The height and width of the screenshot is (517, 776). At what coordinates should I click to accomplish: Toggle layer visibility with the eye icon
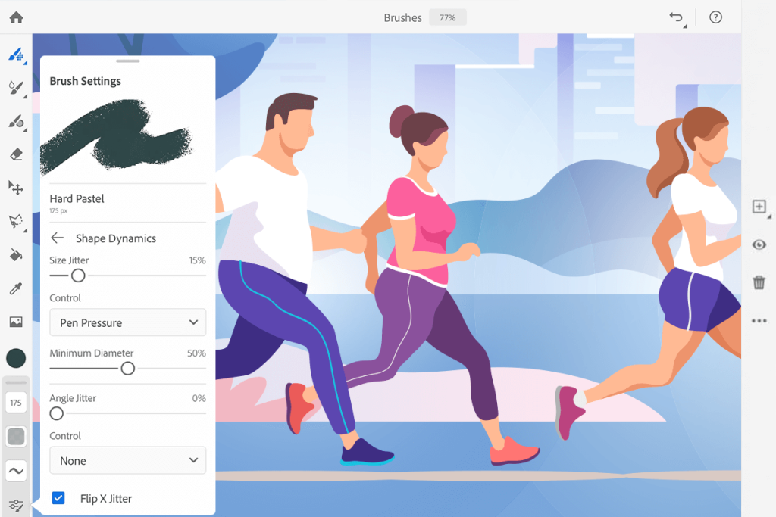(759, 244)
